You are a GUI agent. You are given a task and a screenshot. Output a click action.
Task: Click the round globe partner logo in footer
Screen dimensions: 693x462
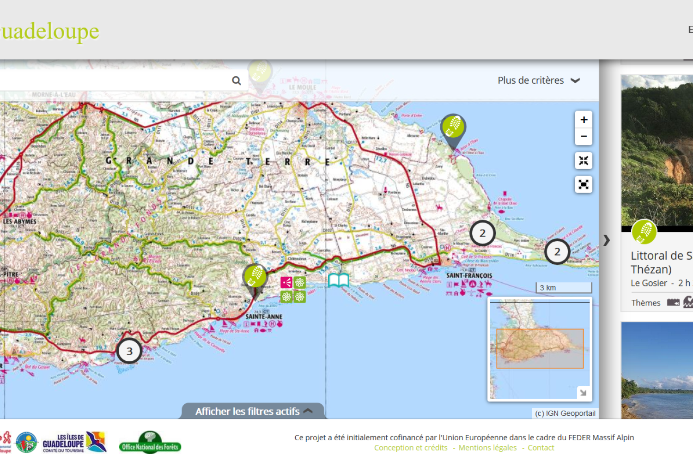click(26, 443)
